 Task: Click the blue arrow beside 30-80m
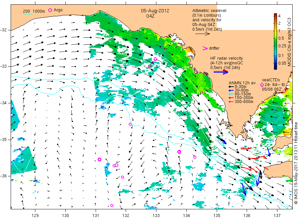tap(231, 90)
